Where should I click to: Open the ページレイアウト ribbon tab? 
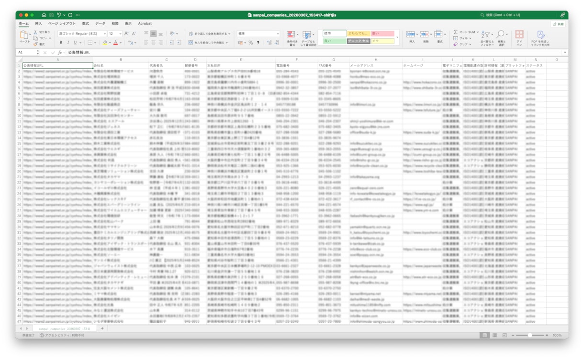(62, 23)
